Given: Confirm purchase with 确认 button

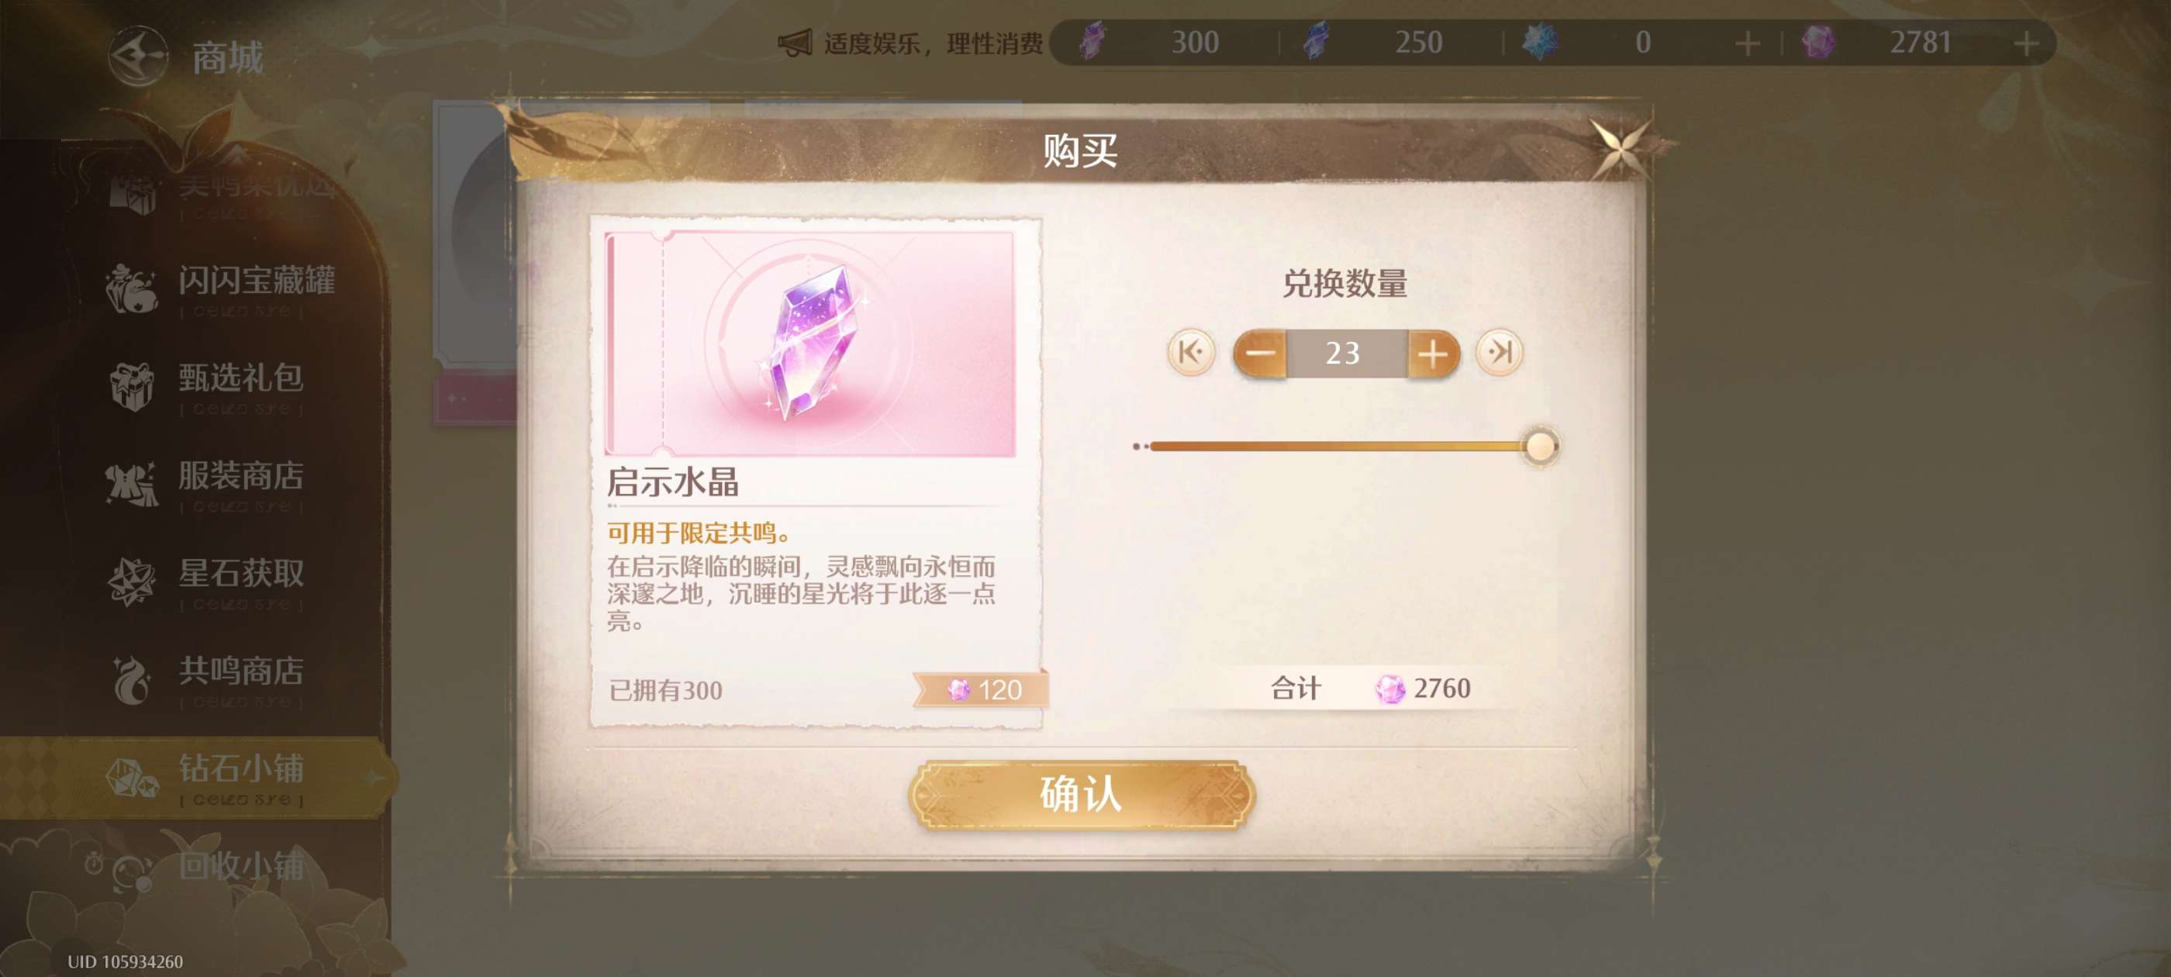Looking at the screenshot, I should coord(1082,794).
